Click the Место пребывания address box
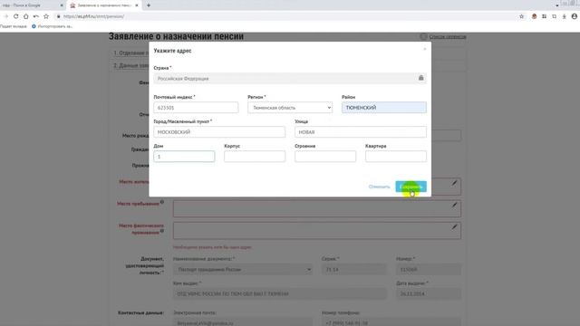The height and width of the screenshot is (326, 580). [x=317, y=209]
